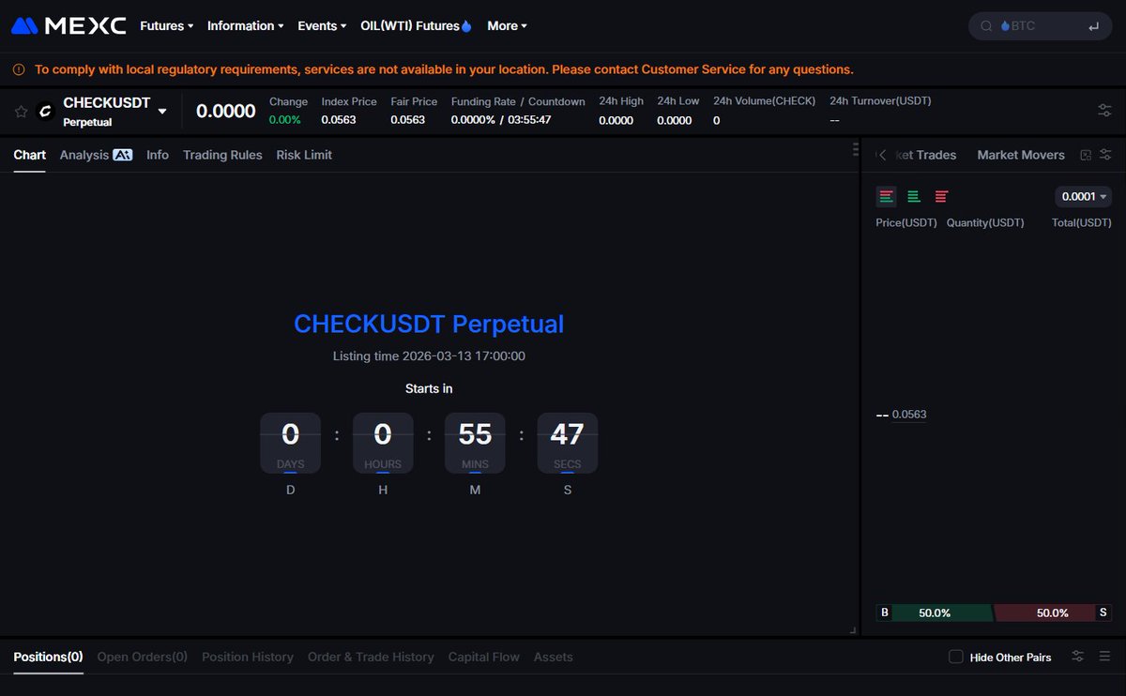The width and height of the screenshot is (1126, 696).
Task: Click the MEXC logo in the header
Action: tap(68, 26)
